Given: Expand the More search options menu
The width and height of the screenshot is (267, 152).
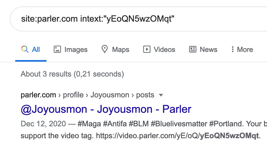Looking at the screenshot, I should pyautogui.click(x=245, y=49).
